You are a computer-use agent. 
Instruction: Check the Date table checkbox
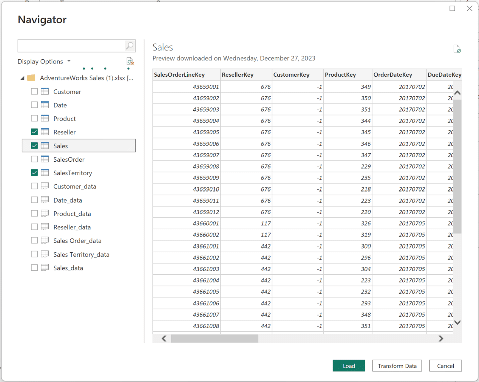point(34,105)
